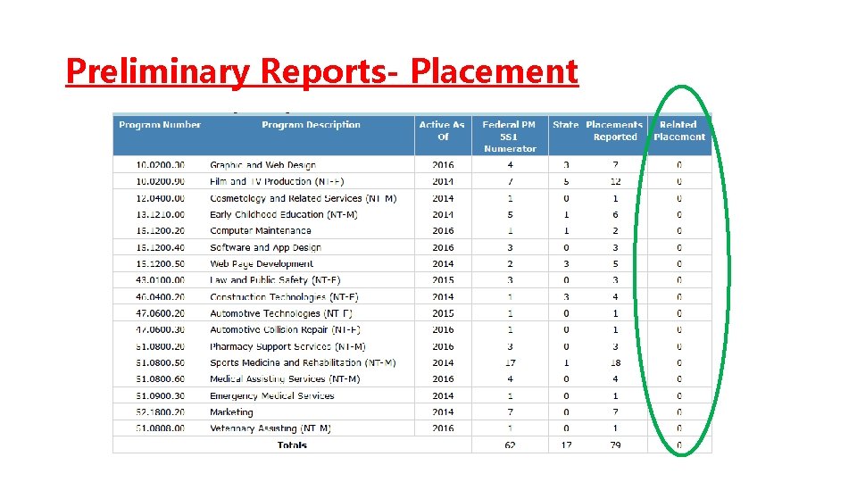
Task: Click program number 10.0200.90
Action: (x=160, y=181)
